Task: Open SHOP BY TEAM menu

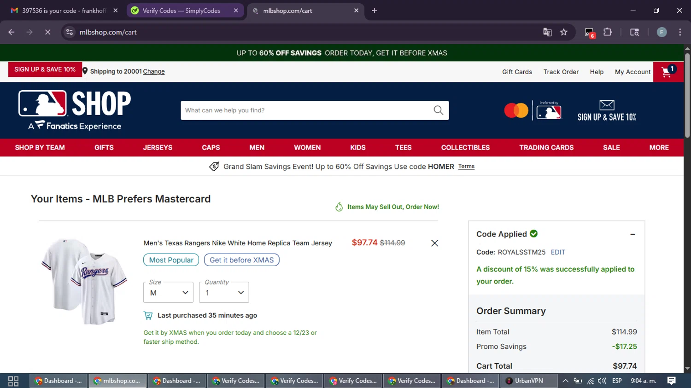Action: click(x=40, y=148)
